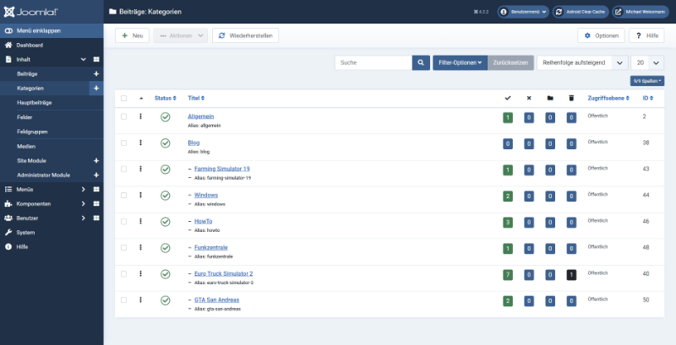Select the GTA San Andreas checkbox
The height and width of the screenshot is (345, 676).
pos(123,299)
